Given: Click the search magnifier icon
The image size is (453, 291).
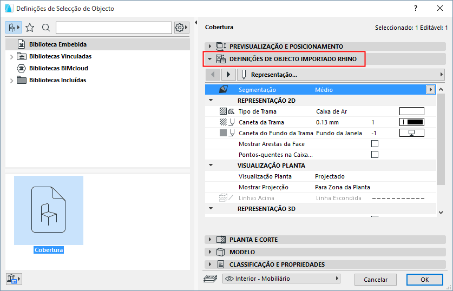Looking at the screenshot, I should tap(45, 28).
